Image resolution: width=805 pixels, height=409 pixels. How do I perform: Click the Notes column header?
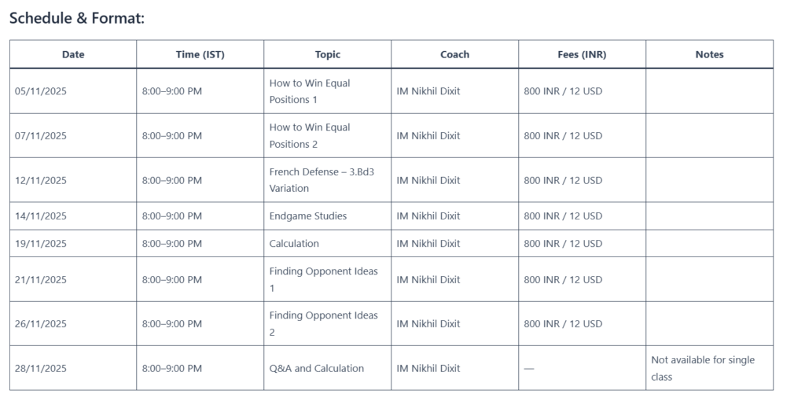pyautogui.click(x=709, y=54)
